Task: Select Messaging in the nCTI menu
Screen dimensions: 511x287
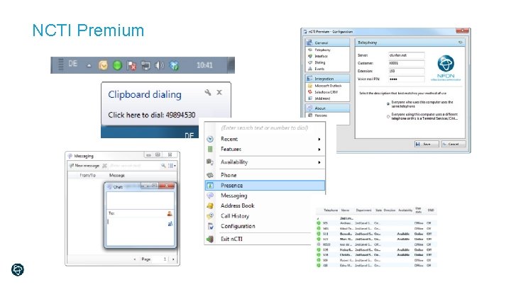Action: pyautogui.click(x=265, y=196)
